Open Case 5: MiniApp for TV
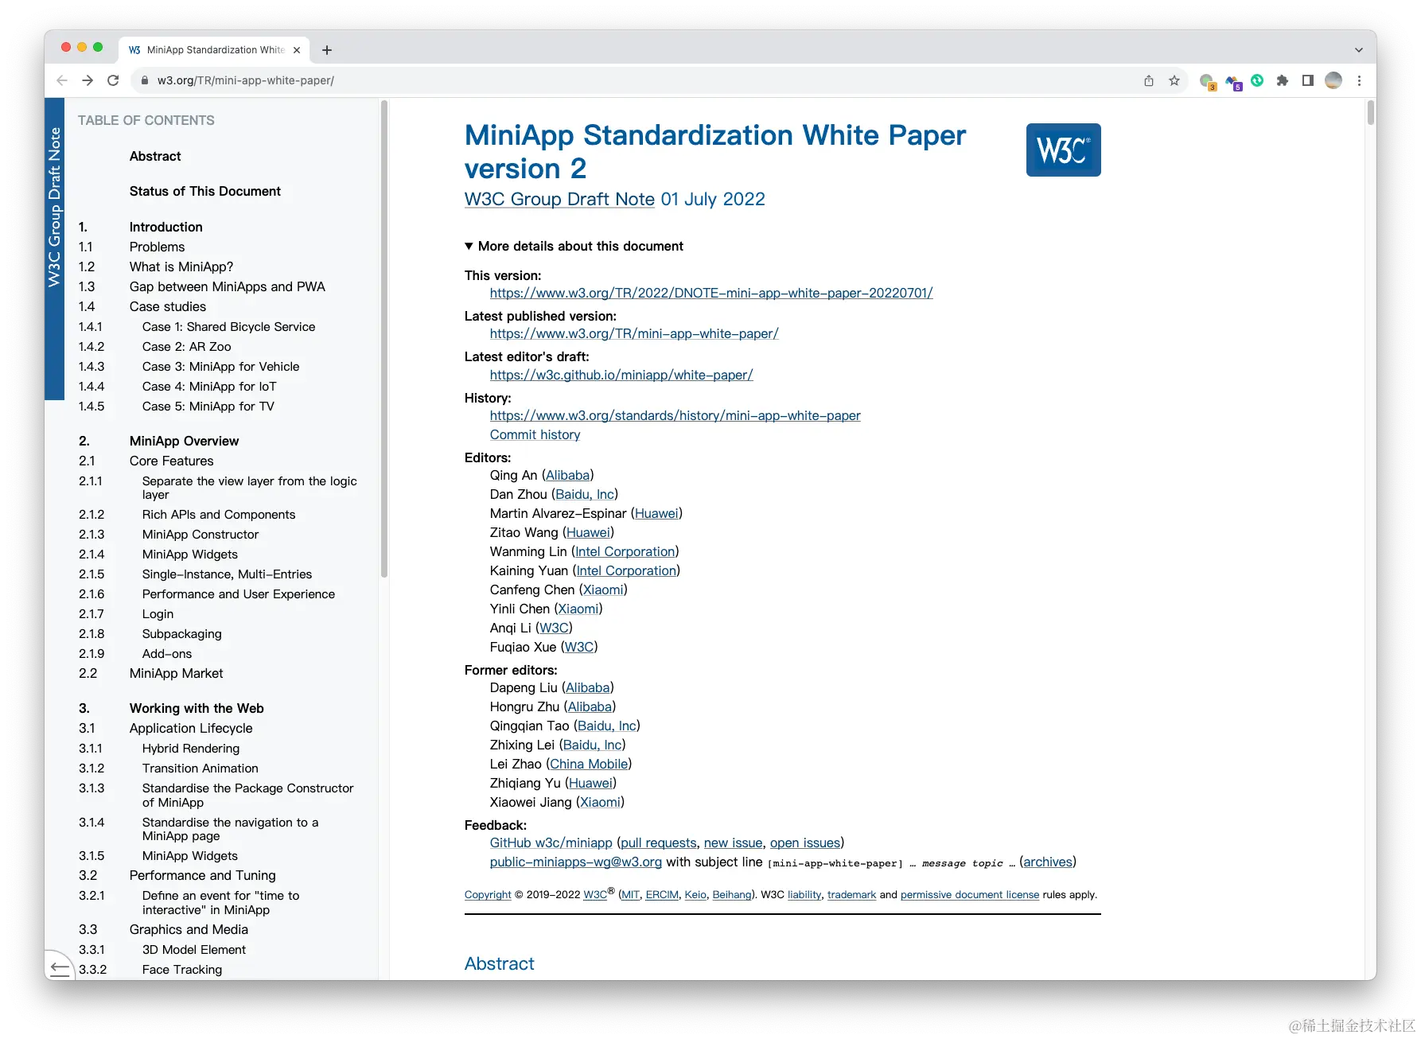This screenshot has height=1039, width=1421. [208, 407]
